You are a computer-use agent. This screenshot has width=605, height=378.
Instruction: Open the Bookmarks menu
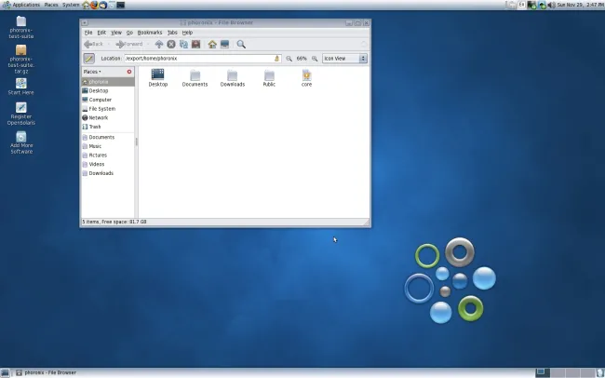[x=150, y=33]
